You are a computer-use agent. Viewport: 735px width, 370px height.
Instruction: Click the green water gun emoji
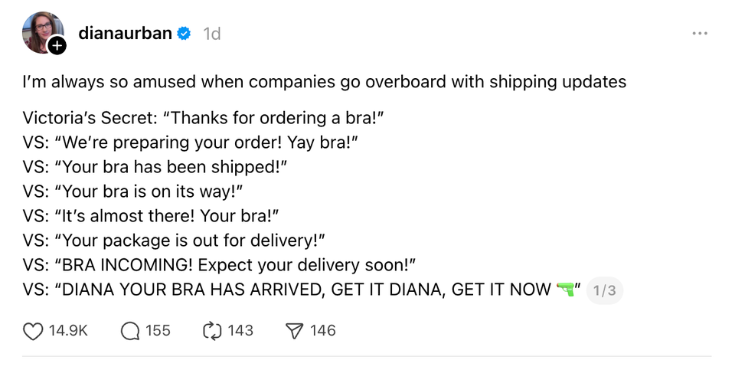(x=566, y=290)
